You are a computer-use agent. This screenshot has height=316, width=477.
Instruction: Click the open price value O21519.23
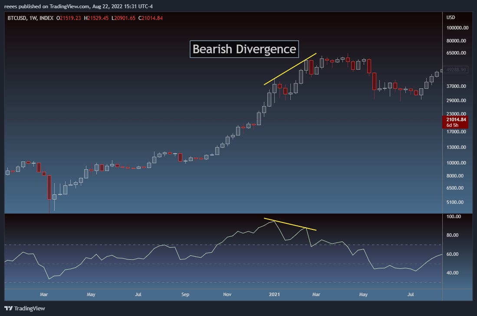(69, 18)
